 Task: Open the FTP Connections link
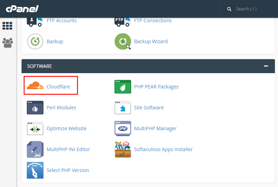(x=153, y=21)
